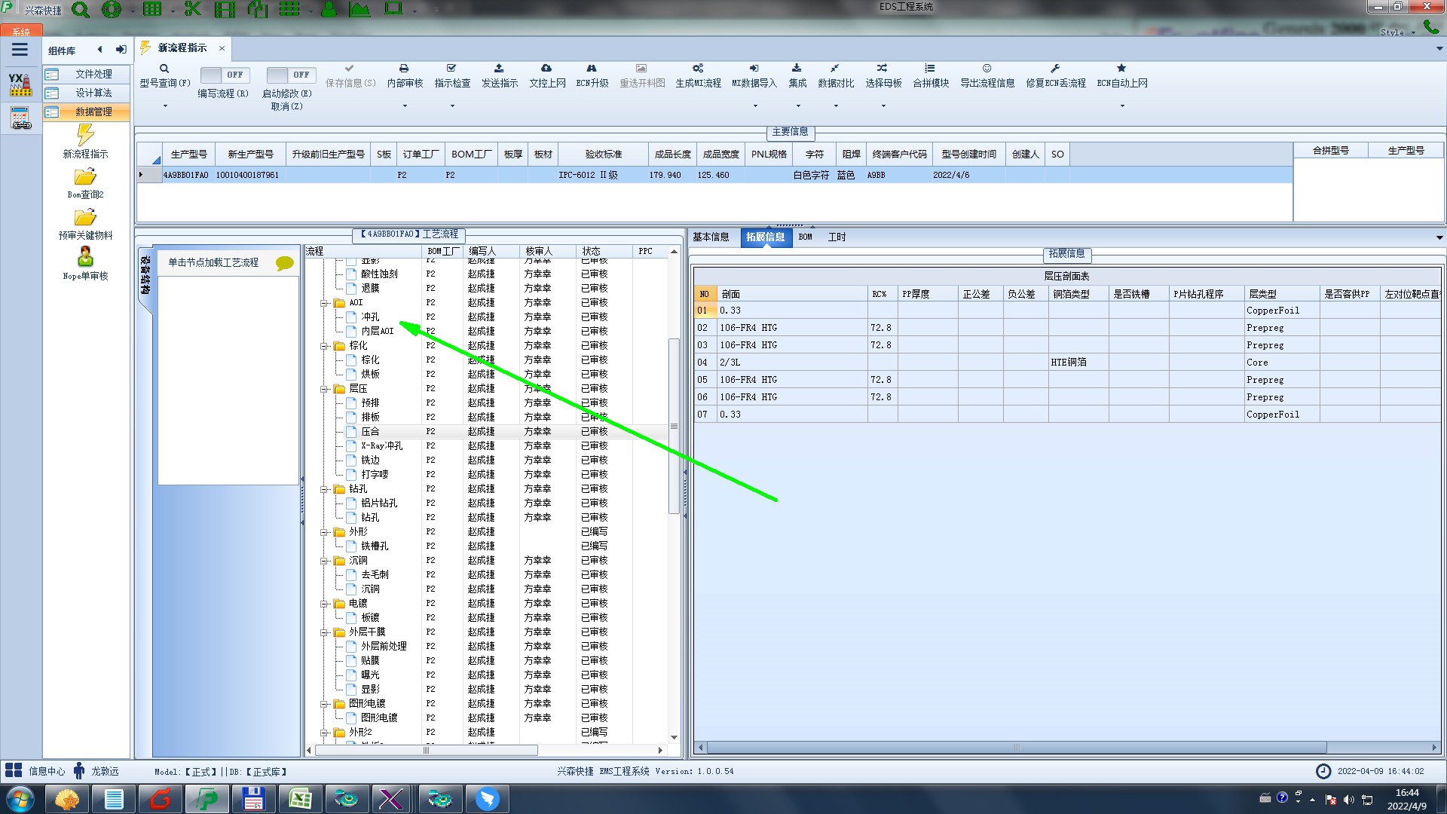Click the 数据对比 toolbar icon
Image resolution: width=1447 pixels, height=814 pixels.
pos(835,69)
